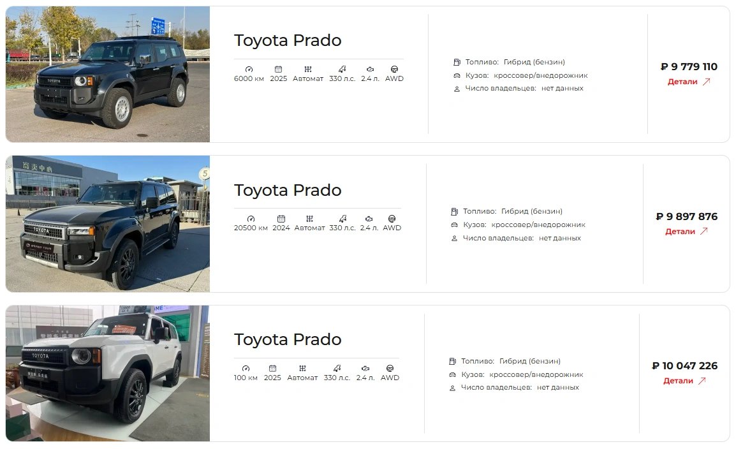This screenshot has height=449, width=736.
Task: Click the gearbox icon above Автомат in first listing
Action: (x=308, y=70)
